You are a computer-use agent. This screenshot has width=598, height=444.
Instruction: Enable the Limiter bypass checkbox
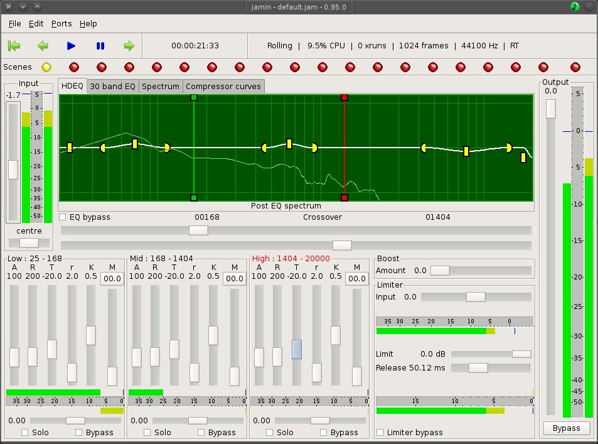pos(380,433)
